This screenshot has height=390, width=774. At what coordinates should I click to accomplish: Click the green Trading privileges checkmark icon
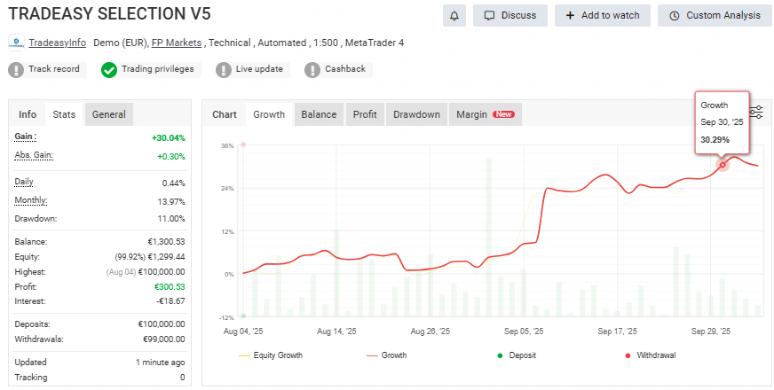[x=109, y=69]
